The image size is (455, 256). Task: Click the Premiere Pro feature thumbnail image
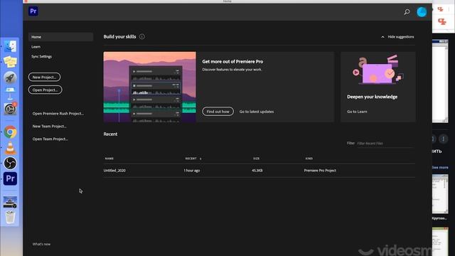(150, 87)
